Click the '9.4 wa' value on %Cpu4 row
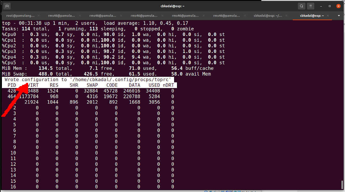 (141, 57)
